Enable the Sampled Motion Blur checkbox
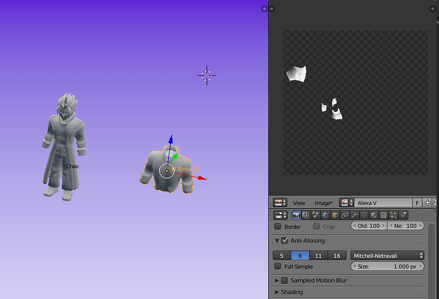The image size is (439, 299). 285,281
